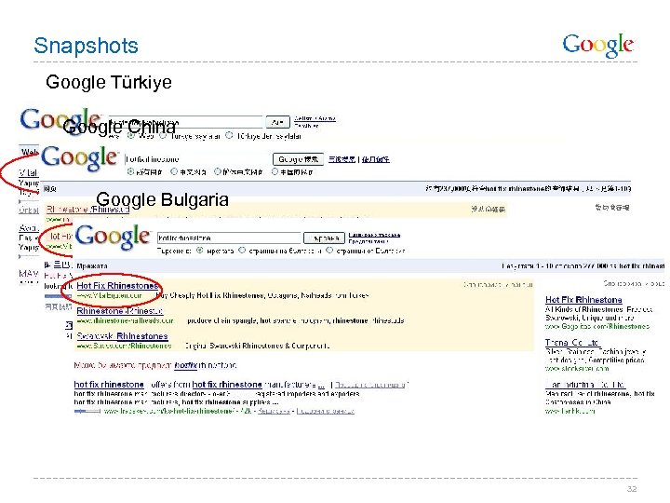Click the www.rhinestone-nailheads.com green URL

click(126, 320)
